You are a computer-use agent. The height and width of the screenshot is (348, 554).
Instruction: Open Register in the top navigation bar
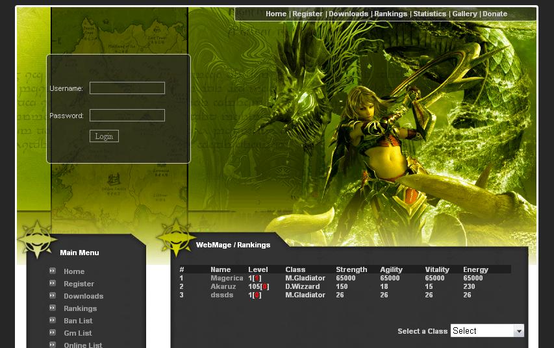(x=307, y=14)
